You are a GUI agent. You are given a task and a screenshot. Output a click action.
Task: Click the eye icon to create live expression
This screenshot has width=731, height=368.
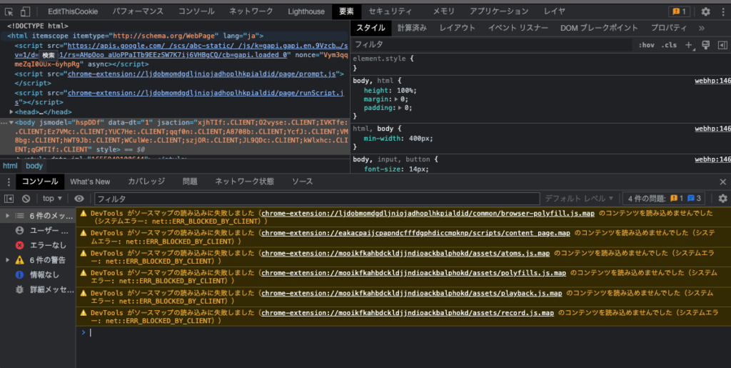coord(79,199)
